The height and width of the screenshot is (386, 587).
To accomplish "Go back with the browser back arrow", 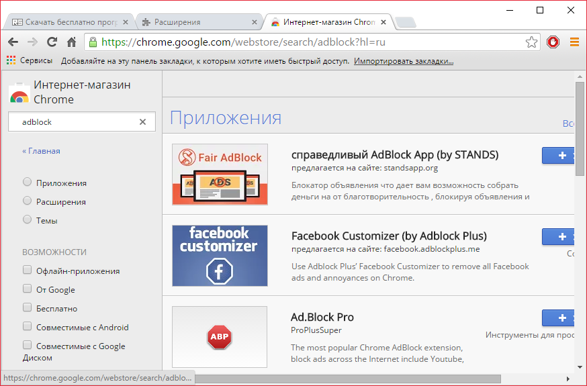I will pos(13,42).
